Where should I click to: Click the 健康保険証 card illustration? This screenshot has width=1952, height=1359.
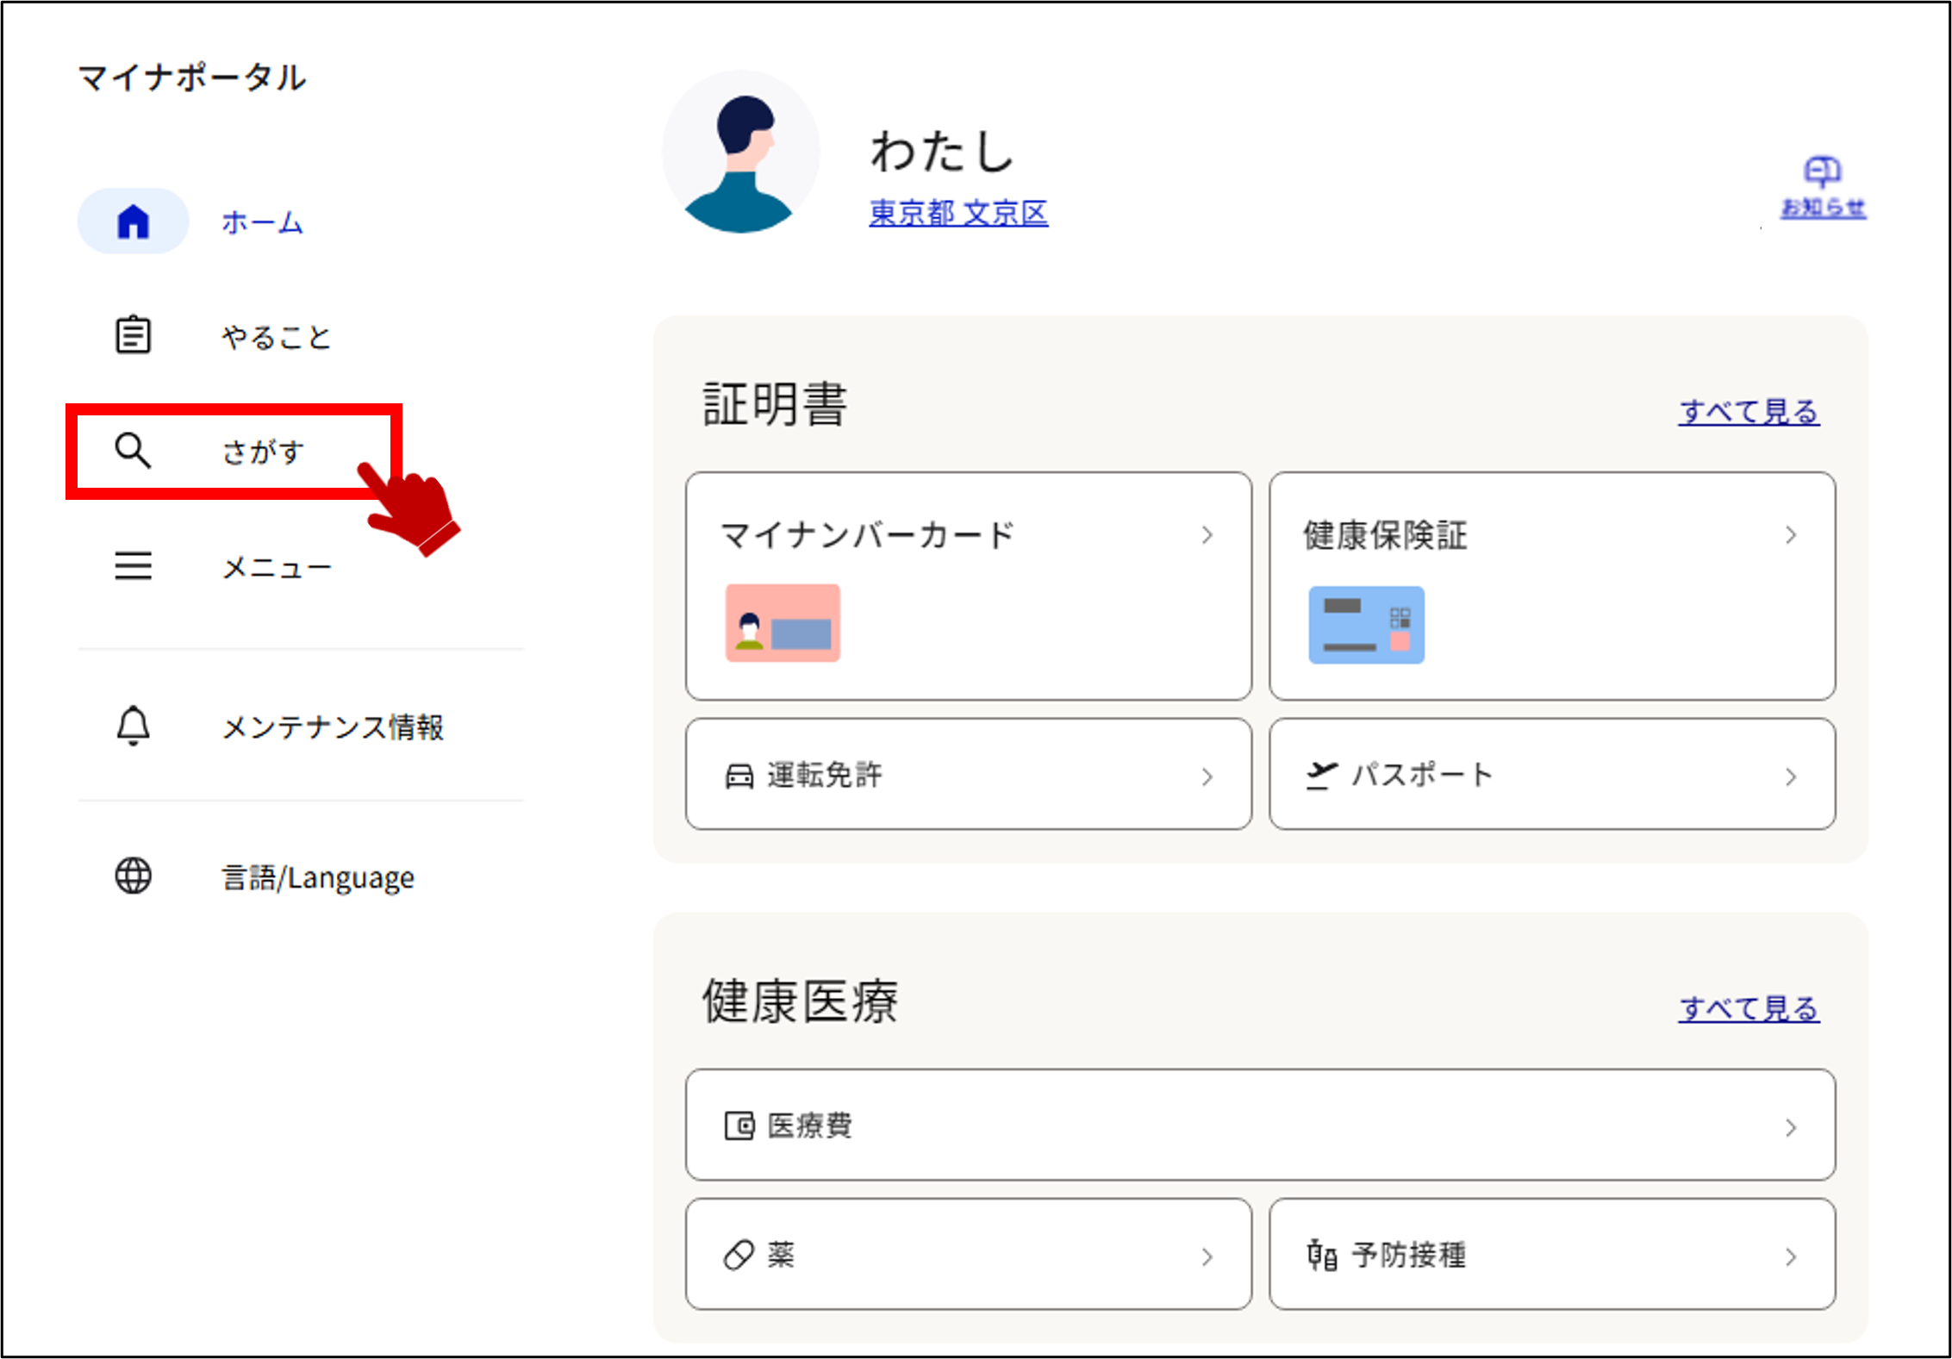[1367, 625]
